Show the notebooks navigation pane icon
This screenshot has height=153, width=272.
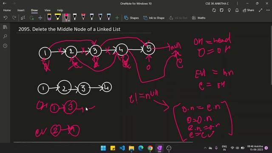coord(5,27)
